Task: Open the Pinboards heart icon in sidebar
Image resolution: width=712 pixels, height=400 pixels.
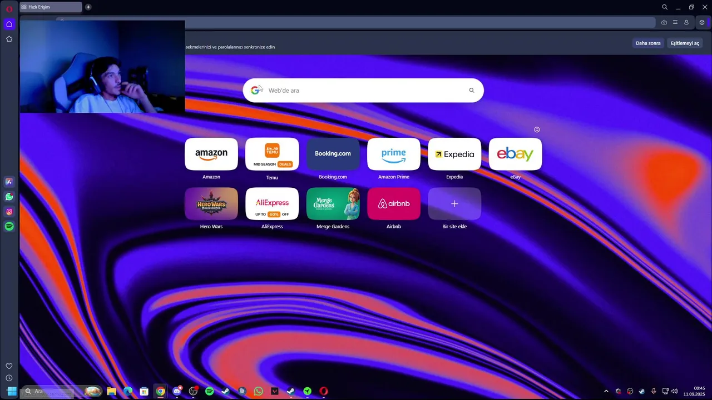Action: (x=9, y=366)
